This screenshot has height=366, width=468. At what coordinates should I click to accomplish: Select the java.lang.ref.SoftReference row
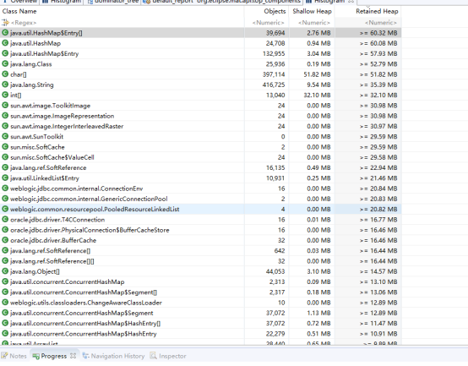200,167
